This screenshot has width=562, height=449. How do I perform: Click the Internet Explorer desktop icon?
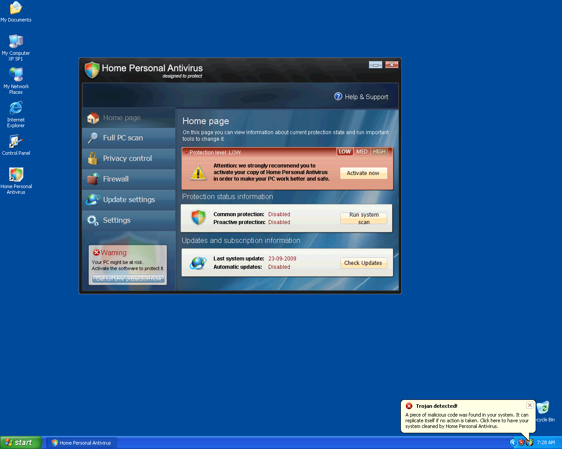(16, 108)
